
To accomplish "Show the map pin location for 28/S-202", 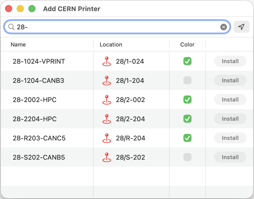I will tap(107, 157).
